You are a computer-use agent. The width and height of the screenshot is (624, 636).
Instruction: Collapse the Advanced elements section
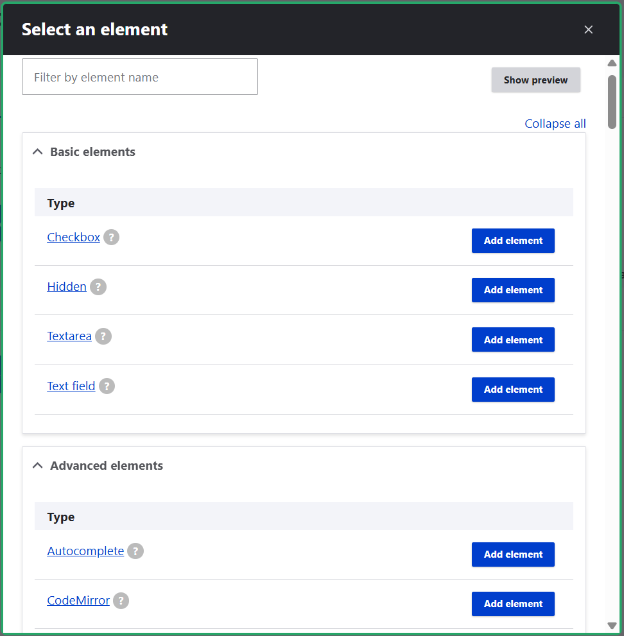98,466
